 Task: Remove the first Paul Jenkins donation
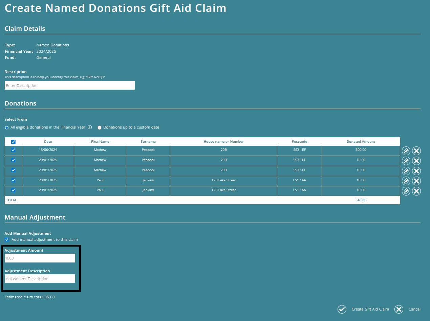point(416,181)
